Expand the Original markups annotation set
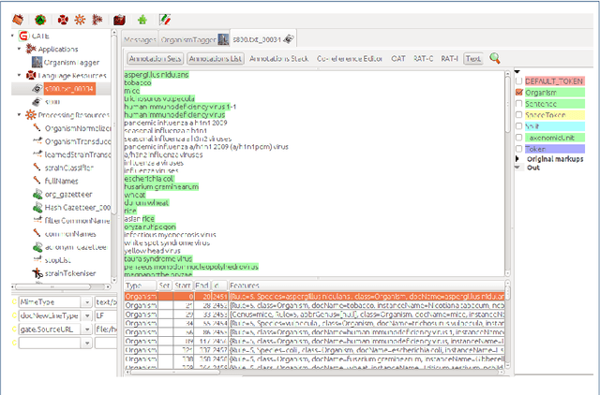This screenshot has width=600, height=395. (517, 158)
